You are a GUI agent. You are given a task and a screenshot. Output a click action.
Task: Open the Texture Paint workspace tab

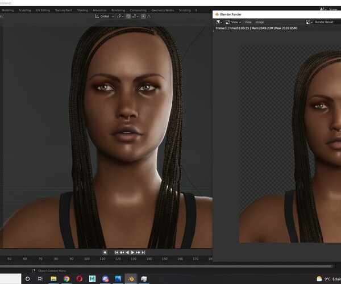pyautogui.click(x=63, y=10)
